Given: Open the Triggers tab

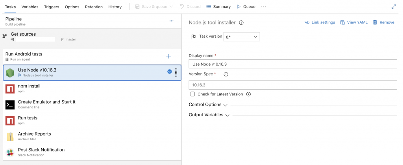Looking at the screenshot, I should pyautogui.click(x=52, y=7).
